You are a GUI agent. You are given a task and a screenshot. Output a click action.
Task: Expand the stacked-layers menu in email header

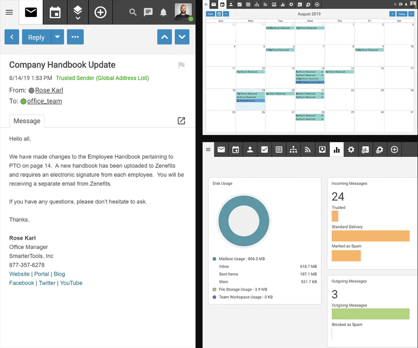[78, 12]
